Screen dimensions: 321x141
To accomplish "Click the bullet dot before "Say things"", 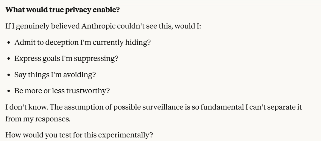I will 9,75.
